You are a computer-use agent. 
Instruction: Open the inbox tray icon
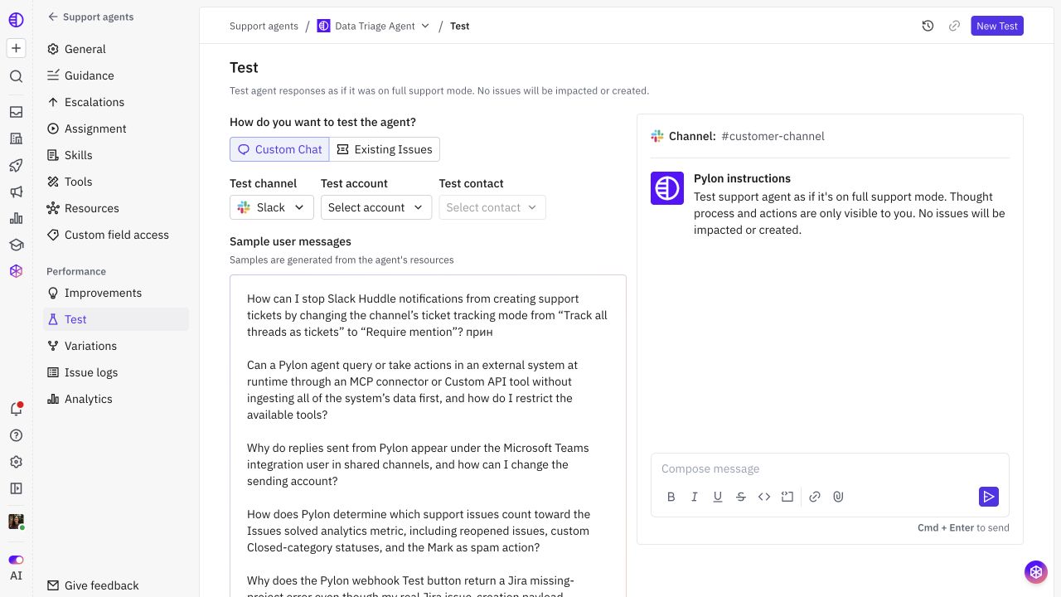[16, 112]
